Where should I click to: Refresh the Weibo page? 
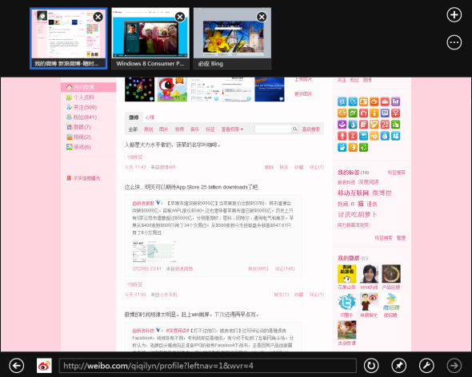click(x=371, y=366)
